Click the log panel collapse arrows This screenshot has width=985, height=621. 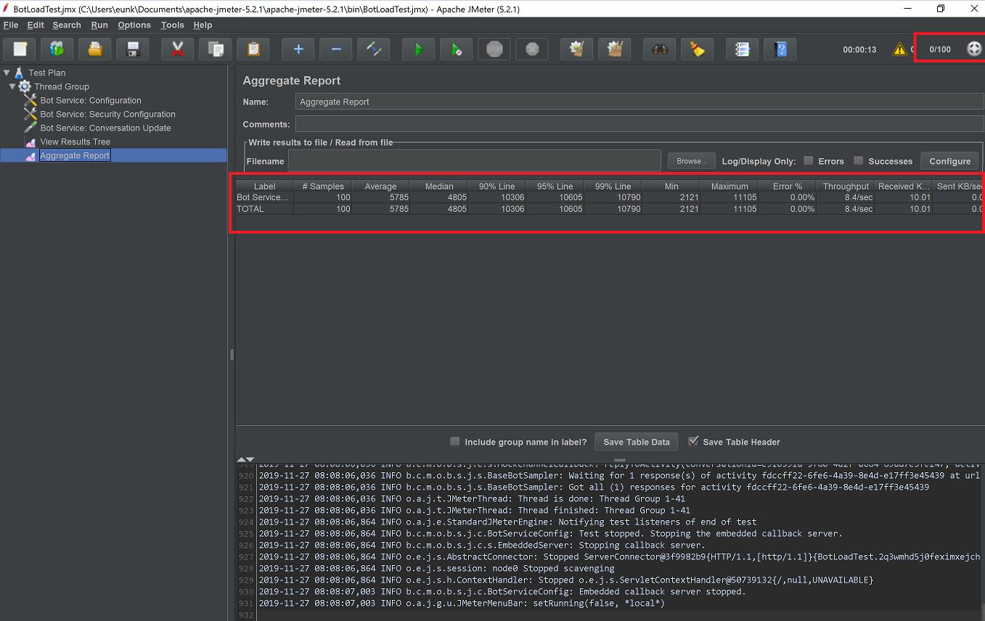pyautogui.click(x=246, y=459)
